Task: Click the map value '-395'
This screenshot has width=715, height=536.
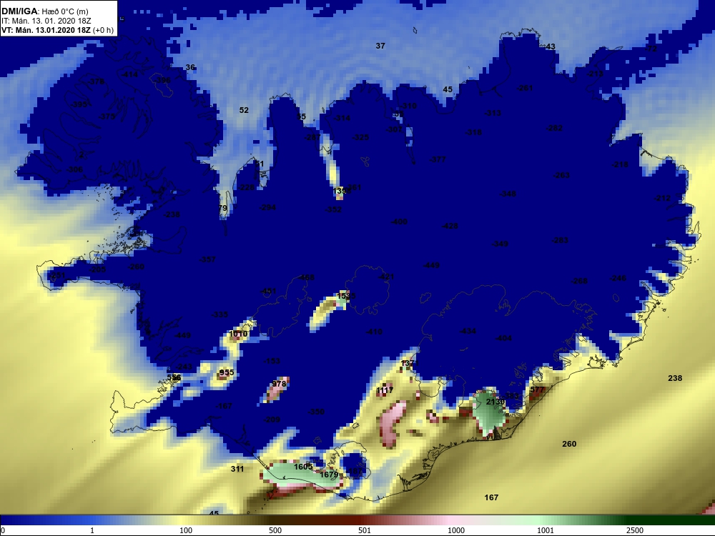Action: click(x=79, y=104)
